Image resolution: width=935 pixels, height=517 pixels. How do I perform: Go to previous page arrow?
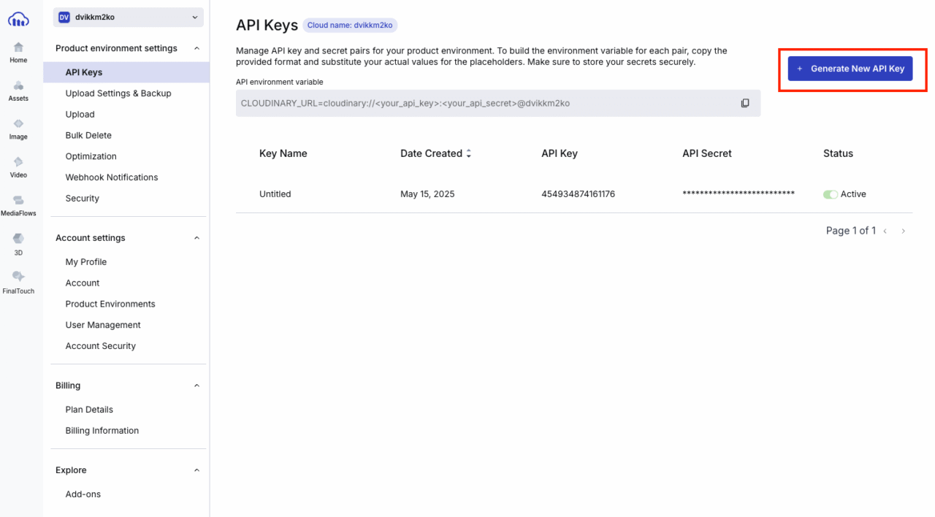[x=885, y=231]
